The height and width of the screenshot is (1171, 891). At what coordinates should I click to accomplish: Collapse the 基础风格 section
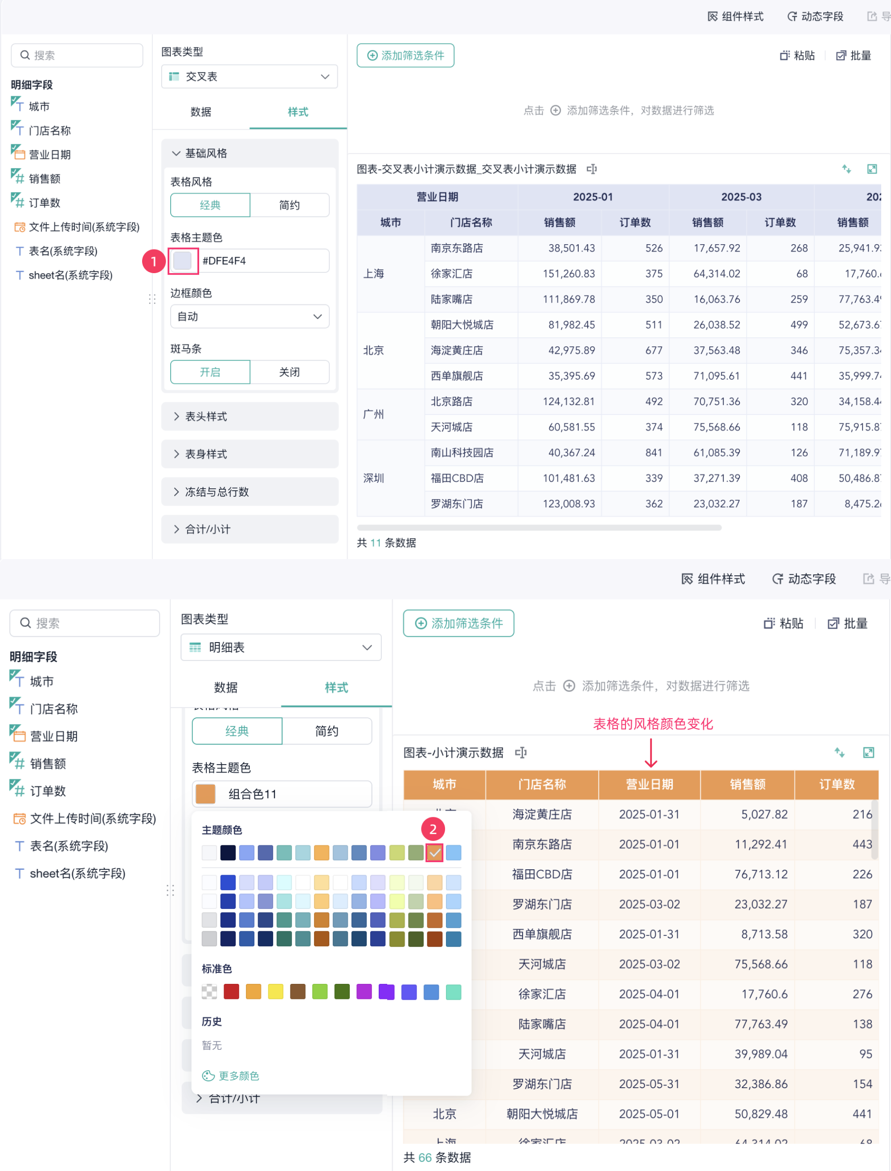(250, 153)
